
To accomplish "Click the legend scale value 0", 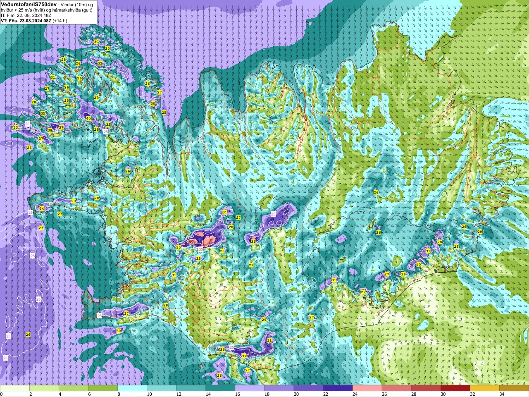I will click(x=2, y=394).
